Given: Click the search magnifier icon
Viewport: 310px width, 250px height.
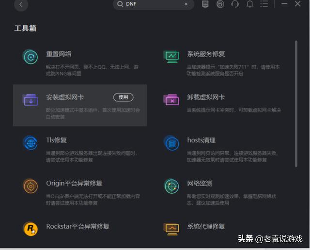Looking at the screenshot, I should tap(120, 4).
